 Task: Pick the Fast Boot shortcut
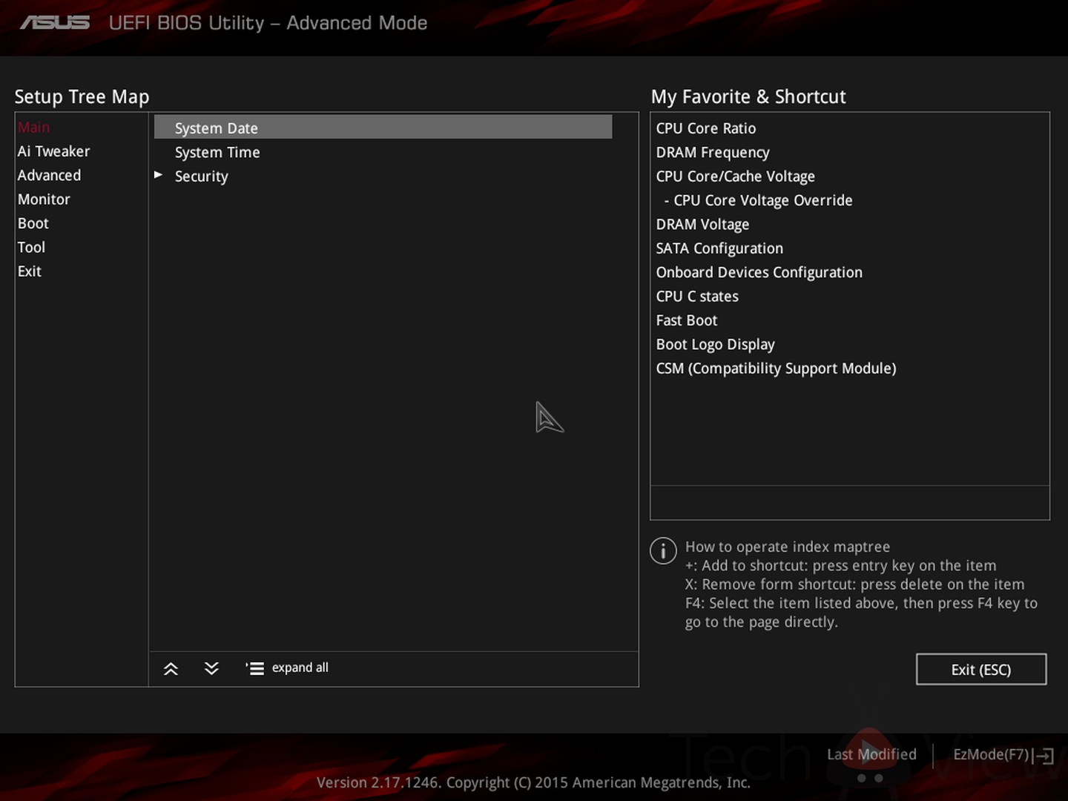(x=686, y=320)
